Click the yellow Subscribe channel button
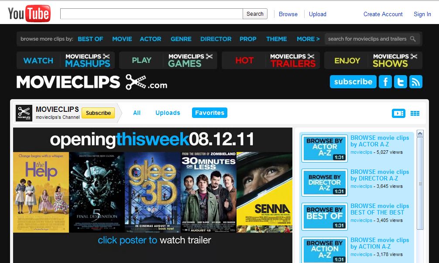Image resolution: width=439 pixels, height=263 pixels. 98,113
